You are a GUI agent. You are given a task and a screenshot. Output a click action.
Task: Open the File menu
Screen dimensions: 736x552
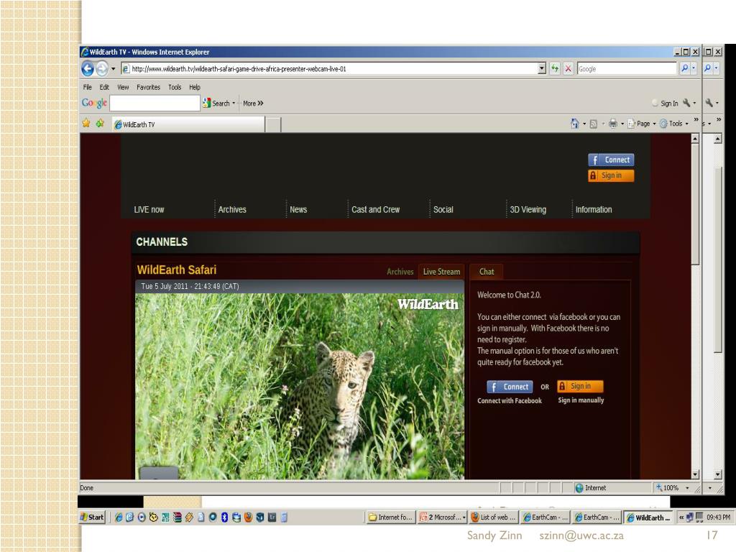(x=87, y=87)
